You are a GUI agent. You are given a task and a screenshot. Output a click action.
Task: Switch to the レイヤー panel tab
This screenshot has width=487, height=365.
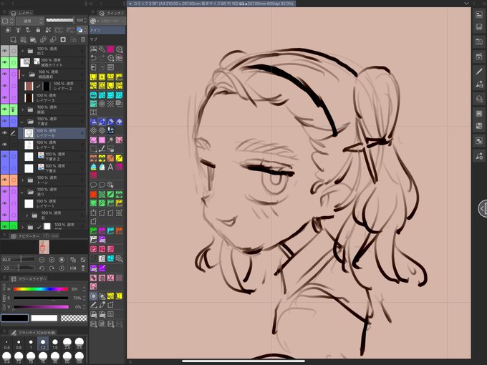coord(21,13)
